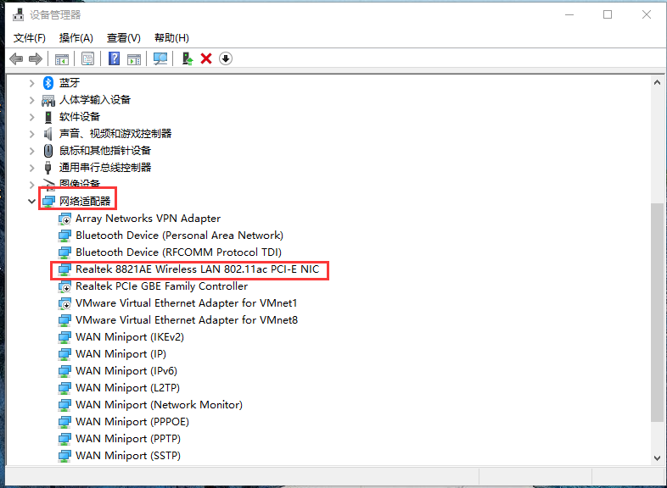The image size is (667, 488).
Task: Expand 声音、视频和游戏控制器 node
Action: click(x=32, y=134)
